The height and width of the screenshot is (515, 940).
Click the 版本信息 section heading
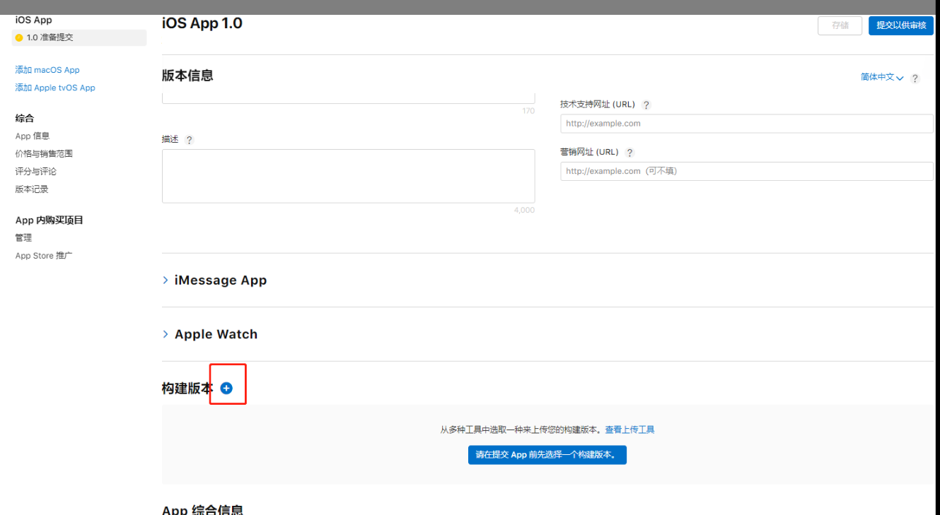pos(187,76)
